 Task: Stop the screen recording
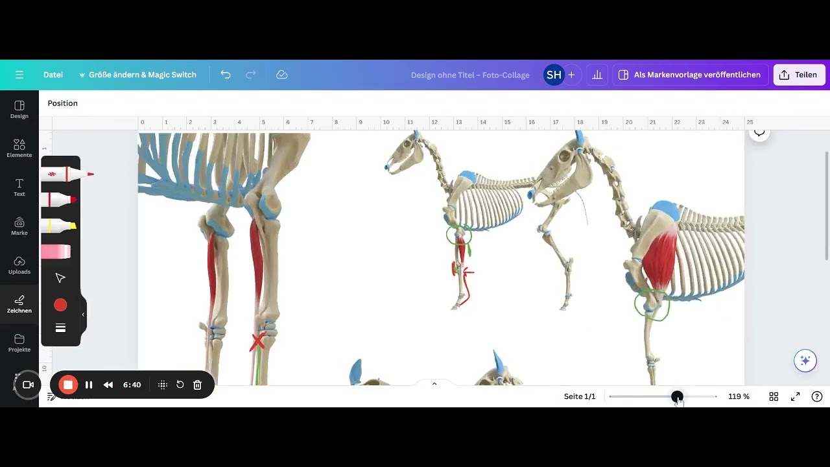click(68, 385)
